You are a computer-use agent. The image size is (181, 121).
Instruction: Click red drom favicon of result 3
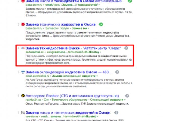coord(23,24)
